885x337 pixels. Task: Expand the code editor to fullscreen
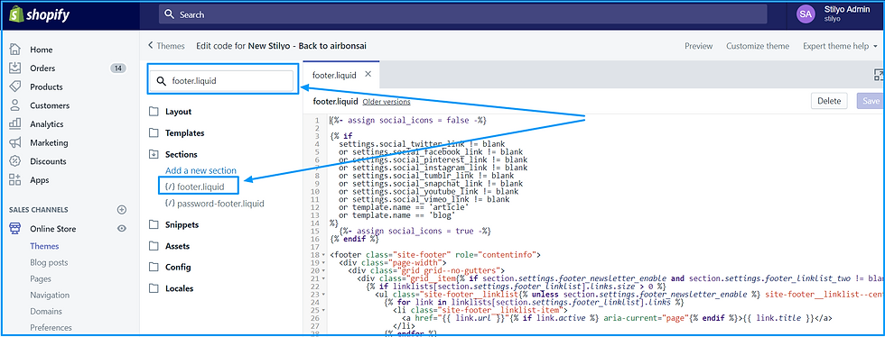tap(879, 75)
